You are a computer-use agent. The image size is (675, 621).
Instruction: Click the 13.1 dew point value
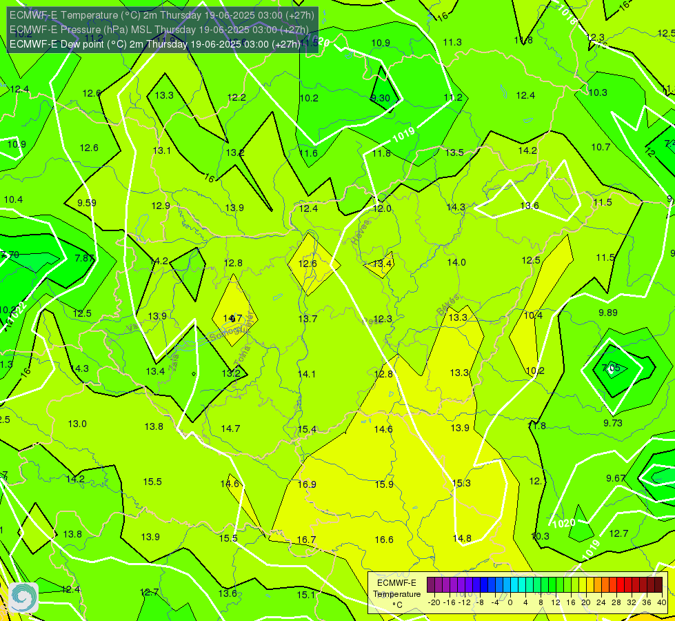162,150
